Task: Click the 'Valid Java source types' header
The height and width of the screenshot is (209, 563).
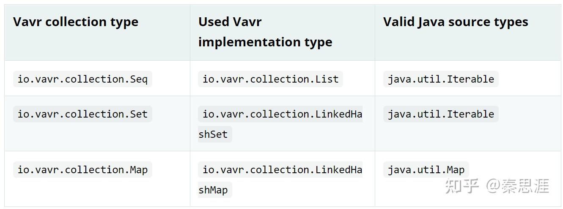Action: pyautogui.click(x=456, y=22)
